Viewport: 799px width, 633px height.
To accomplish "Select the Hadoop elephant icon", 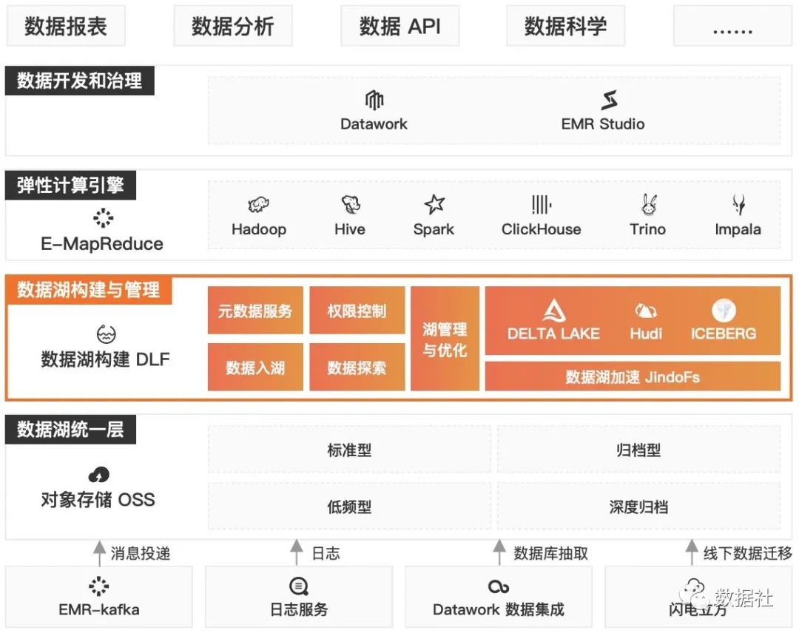I will [x=258, y=205].
